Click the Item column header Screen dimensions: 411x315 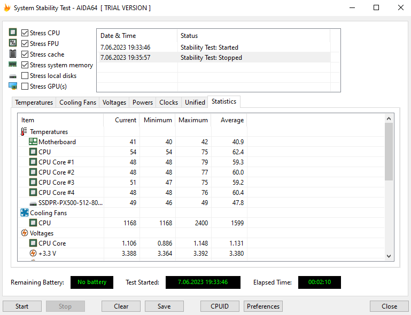click(60, 120)
